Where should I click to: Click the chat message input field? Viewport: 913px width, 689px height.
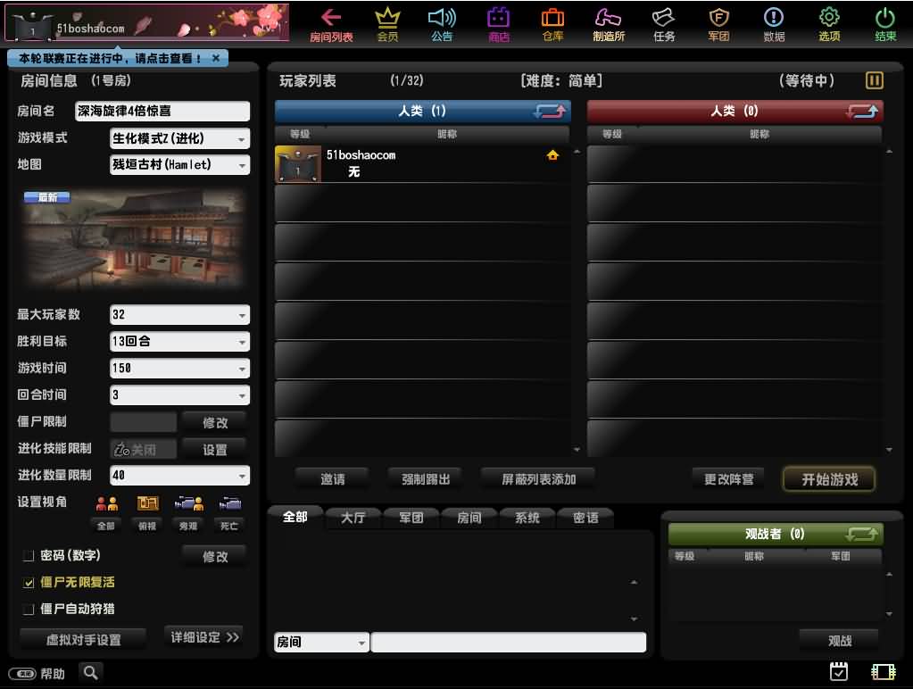pyautogui.click(x=509, y=642)
